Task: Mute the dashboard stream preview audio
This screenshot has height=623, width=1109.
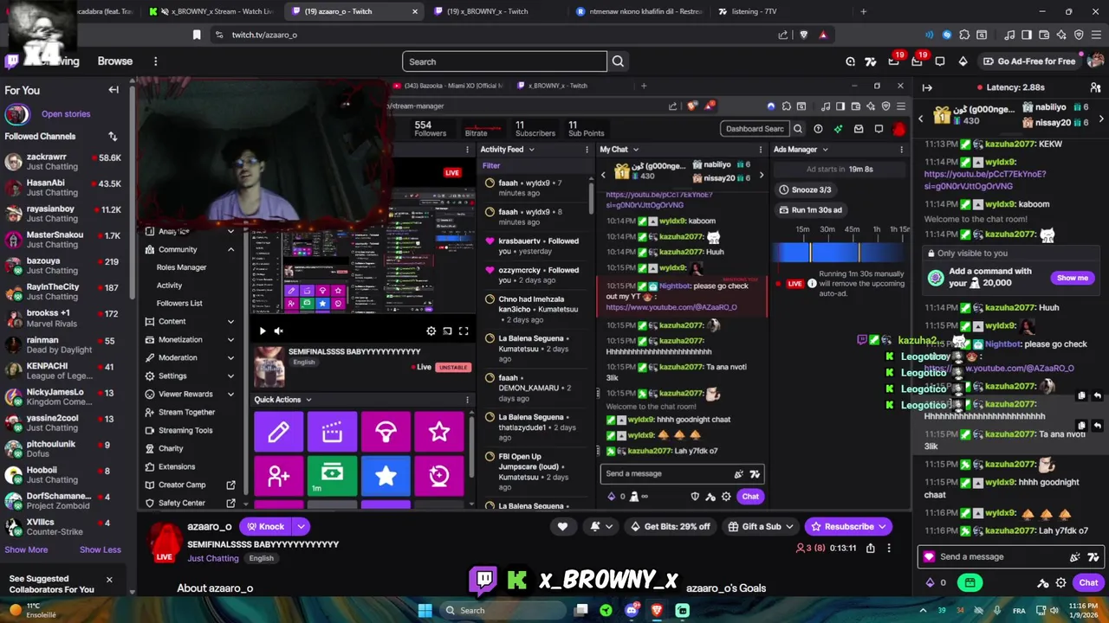Action: point(278,331)
